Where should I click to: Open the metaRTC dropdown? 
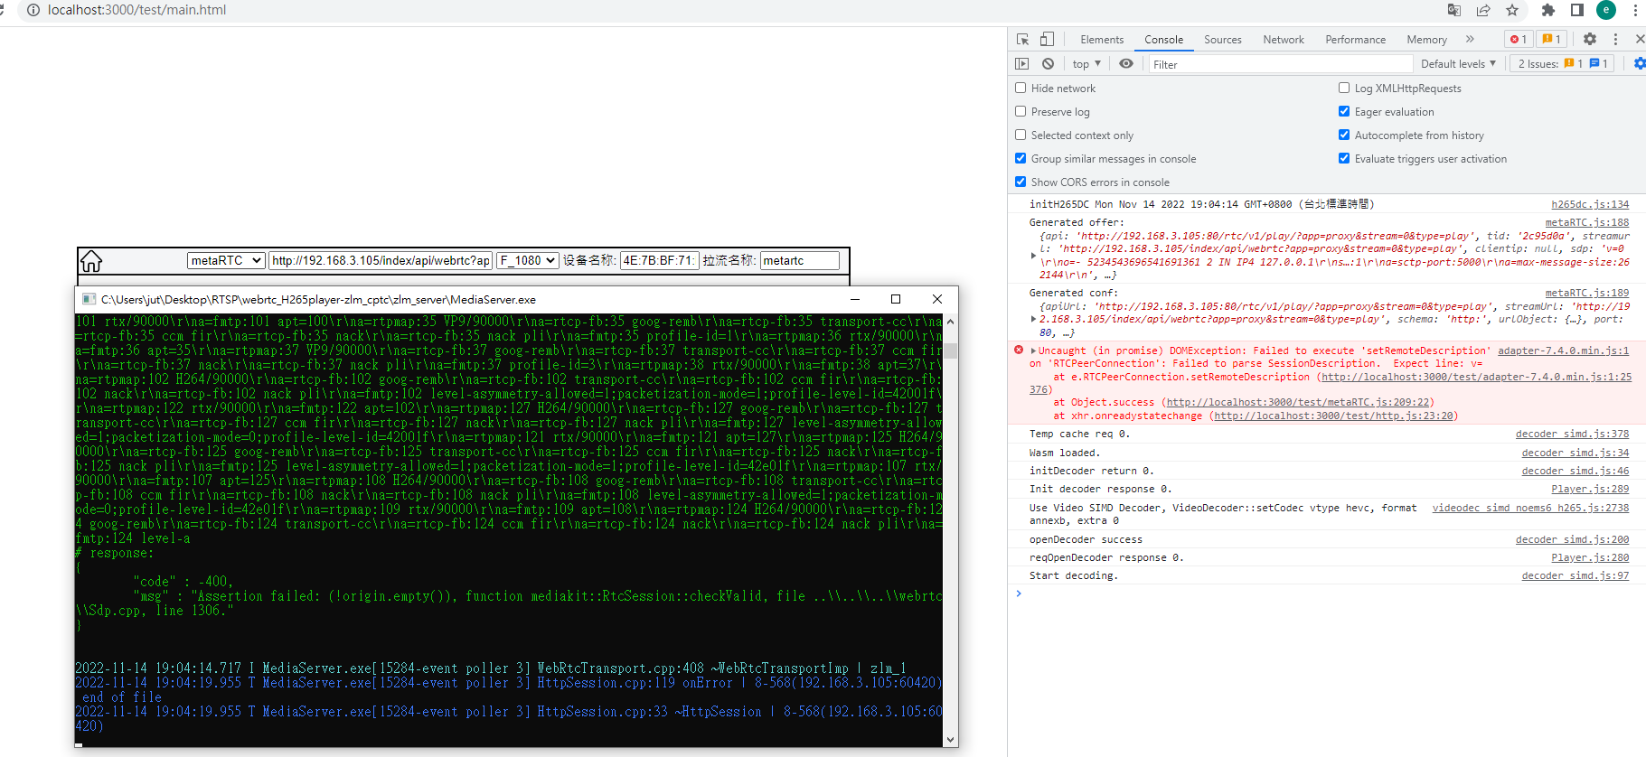click(226, 260)
